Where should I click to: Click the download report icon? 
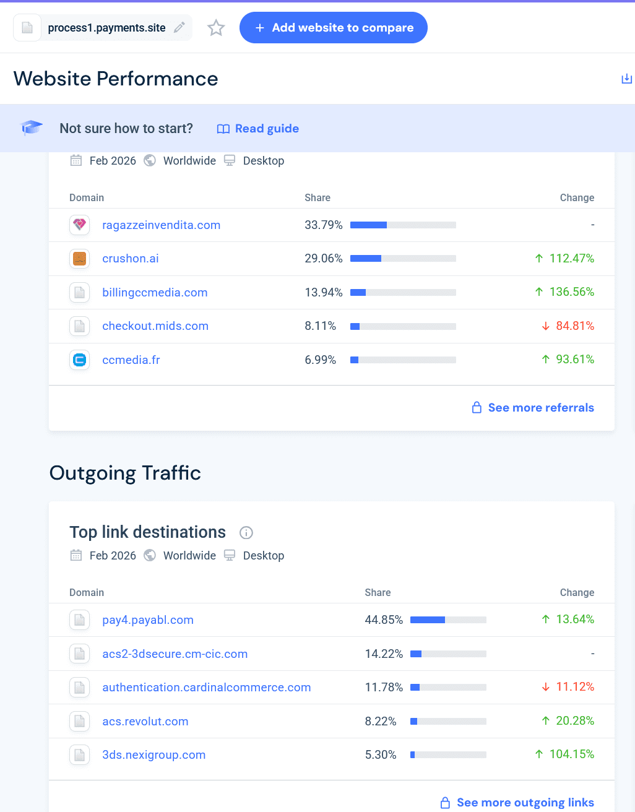pyautogui.click(x=626, y=79)
